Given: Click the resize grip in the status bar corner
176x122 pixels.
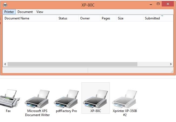Looking at the screenshot, I should (172, 72).
